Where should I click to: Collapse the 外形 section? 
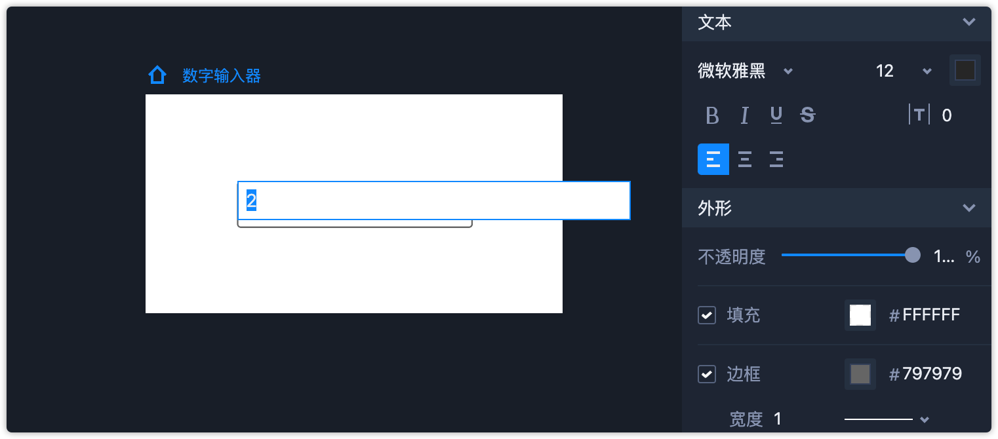968,208
